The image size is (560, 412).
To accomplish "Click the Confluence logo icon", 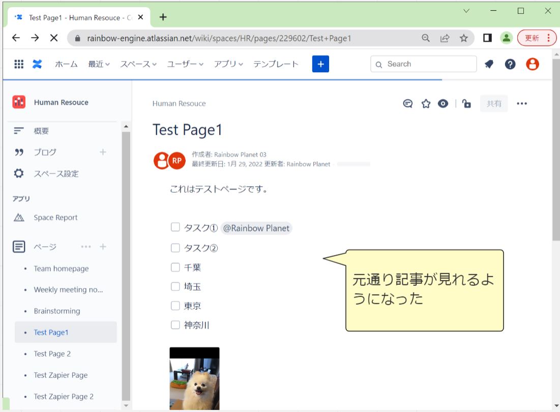I will coord(37,64).
